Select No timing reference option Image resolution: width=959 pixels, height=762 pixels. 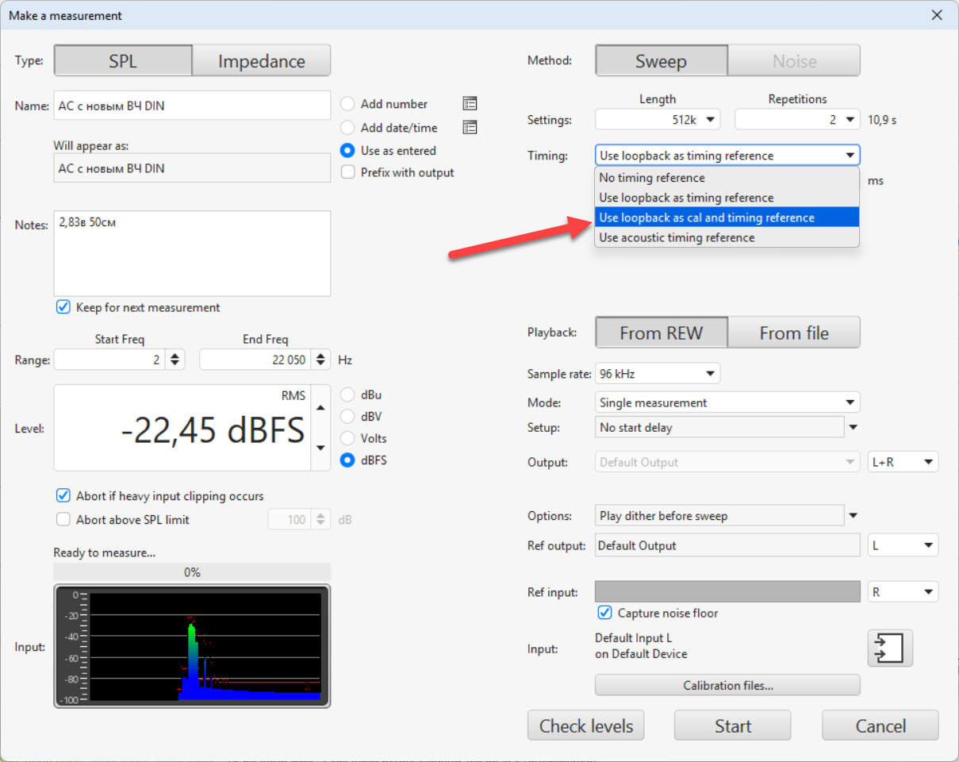[727, 178]
